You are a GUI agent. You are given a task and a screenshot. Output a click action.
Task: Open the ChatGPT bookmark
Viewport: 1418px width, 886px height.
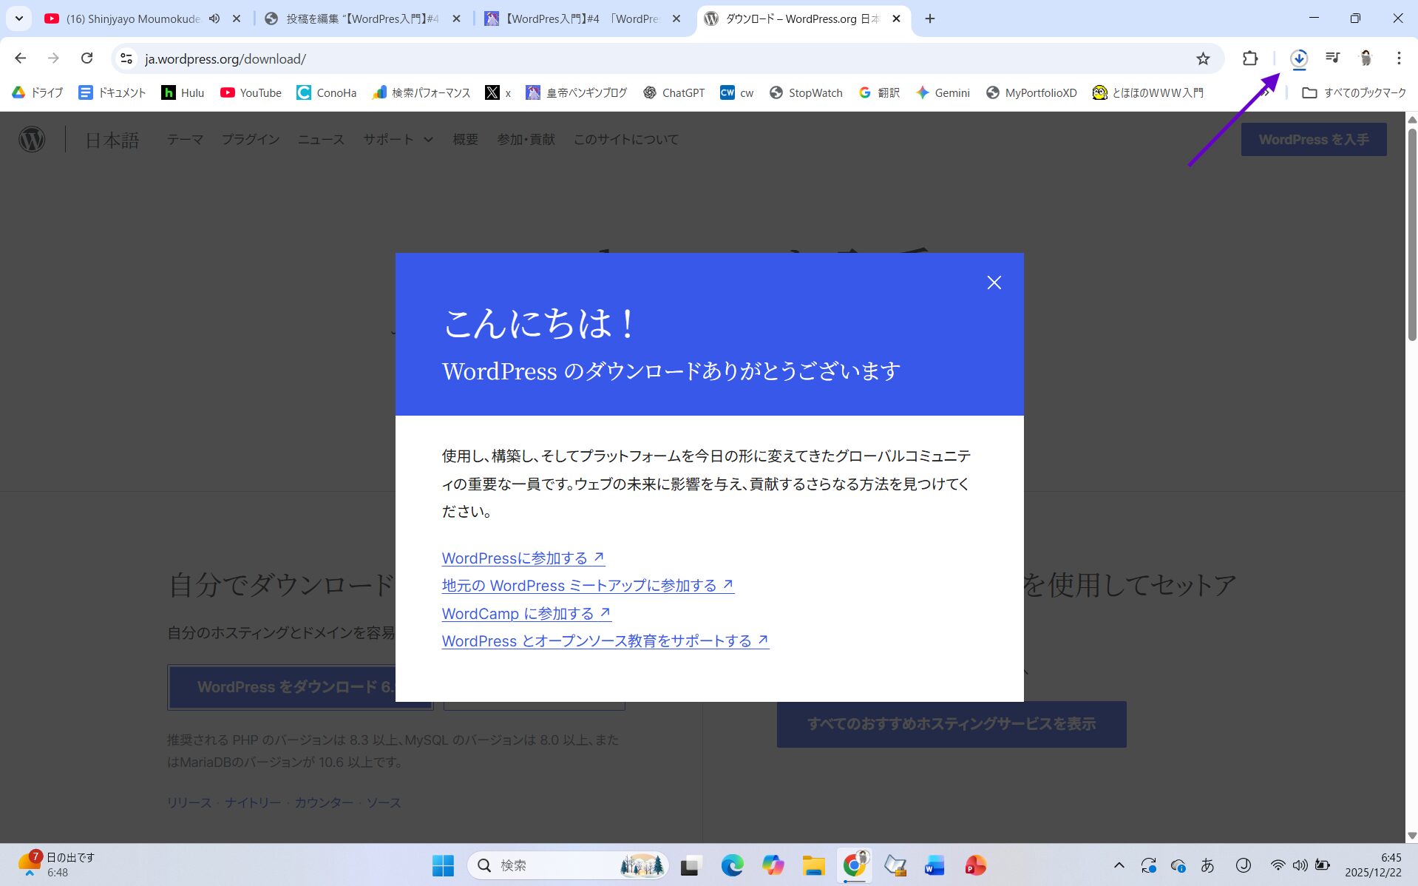(x=674, y=92)
